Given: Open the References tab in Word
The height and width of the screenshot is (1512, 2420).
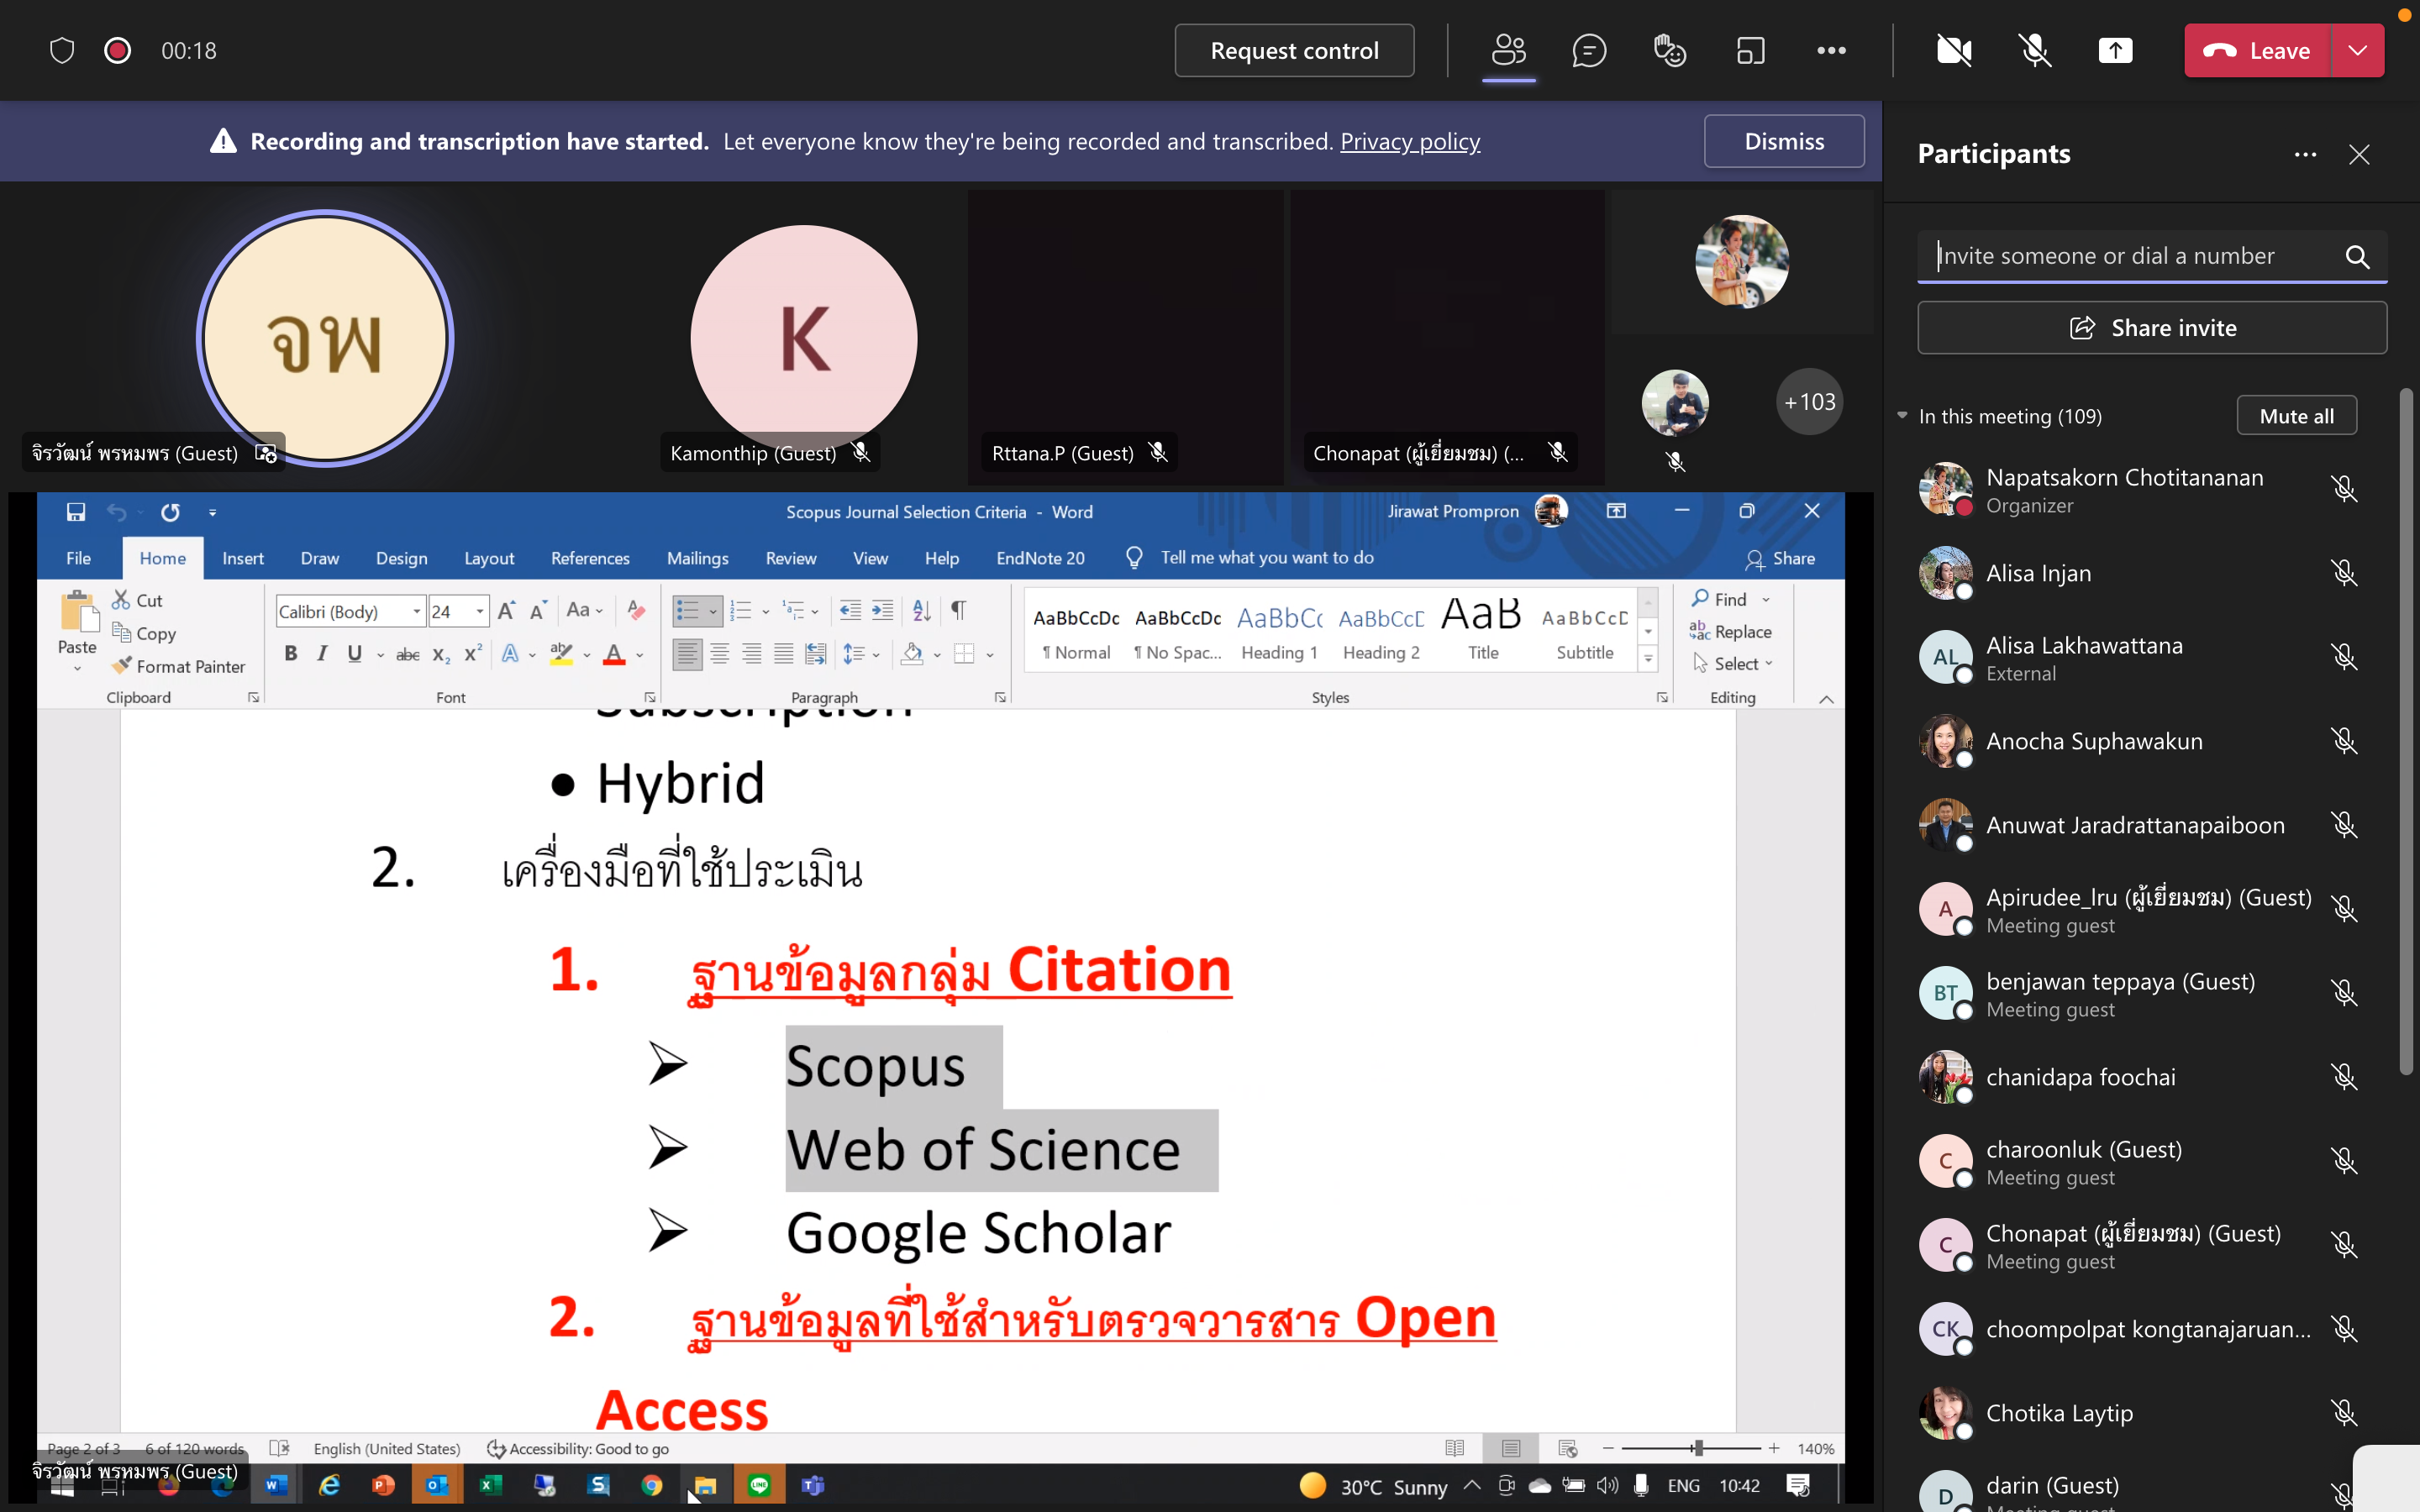Looking at the screenshot, I should click(590, 558).
